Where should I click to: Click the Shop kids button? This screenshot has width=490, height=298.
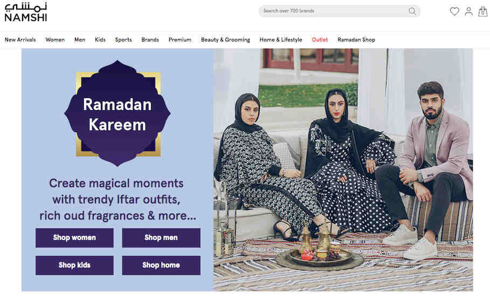tap(74, 265)
